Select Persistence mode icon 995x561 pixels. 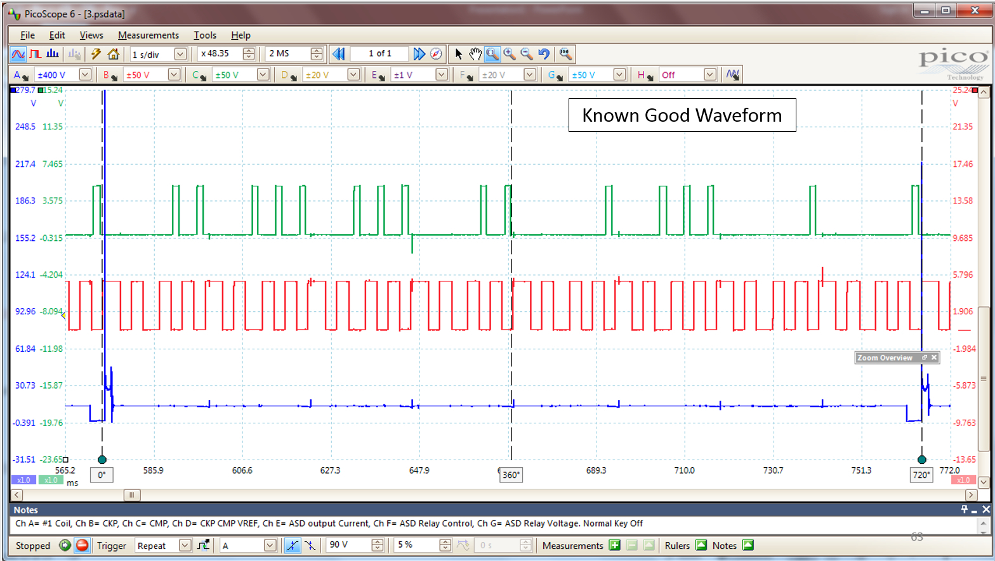click(x=36, y=54)
